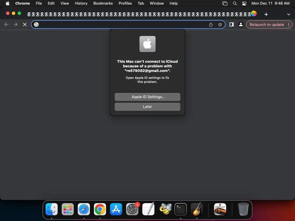
Task: Toggle the Chrome side panel
Action: click(x=231, y=24)
